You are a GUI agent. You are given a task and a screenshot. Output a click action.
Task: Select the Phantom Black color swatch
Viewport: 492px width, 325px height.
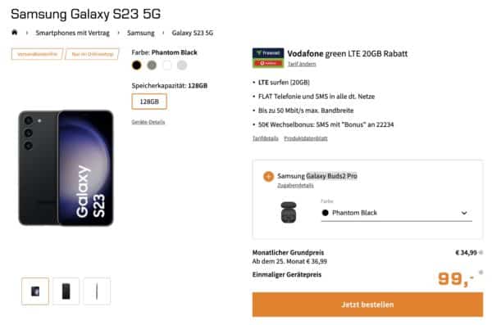tap(136, 65)
